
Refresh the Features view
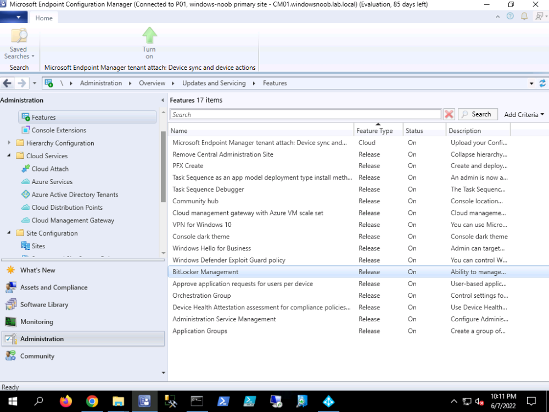tap(542, 83)
